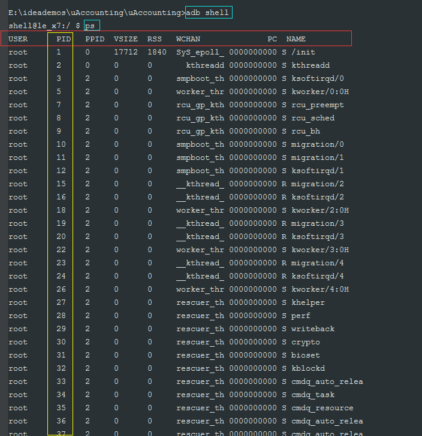Click the crypto process name

[x=306, y=343]
